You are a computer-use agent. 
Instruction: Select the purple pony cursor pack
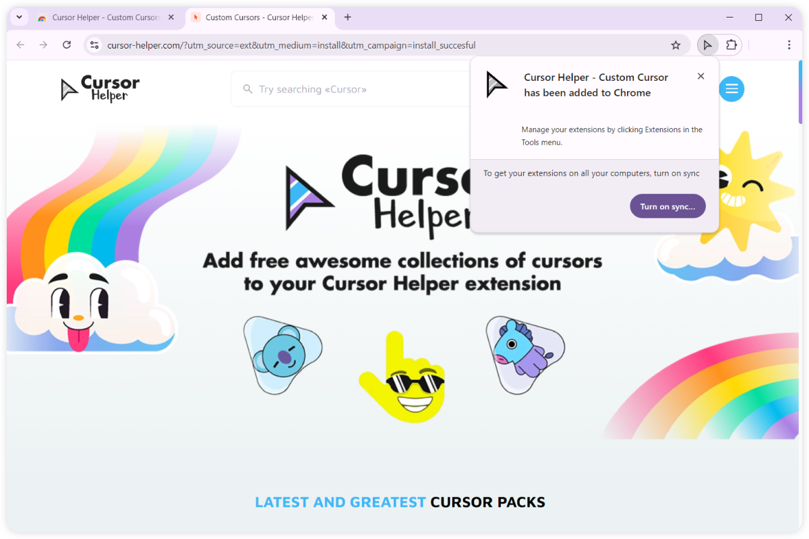(x=524, y=353)
